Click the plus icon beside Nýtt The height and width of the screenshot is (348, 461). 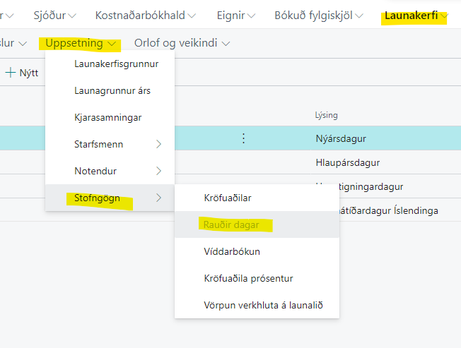pyautogui.click(x=11, y=73)
